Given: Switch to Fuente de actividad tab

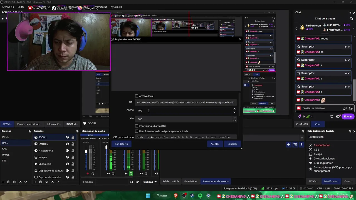Looking at the screenshot, I should (x=29, y=124).
